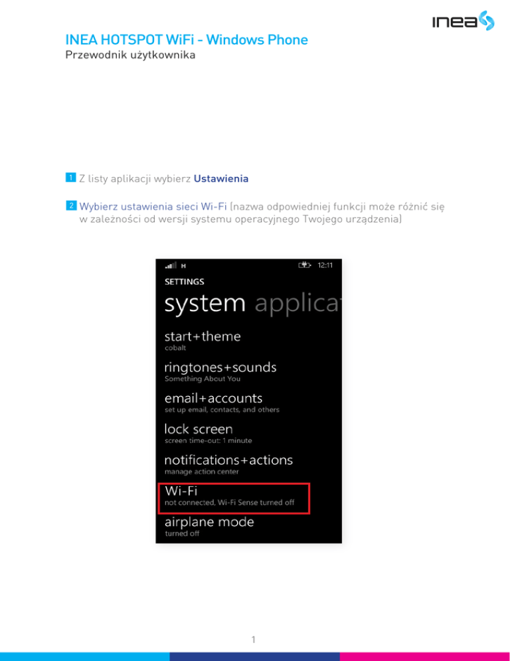Tap the battery charging icon

(305, 265)
